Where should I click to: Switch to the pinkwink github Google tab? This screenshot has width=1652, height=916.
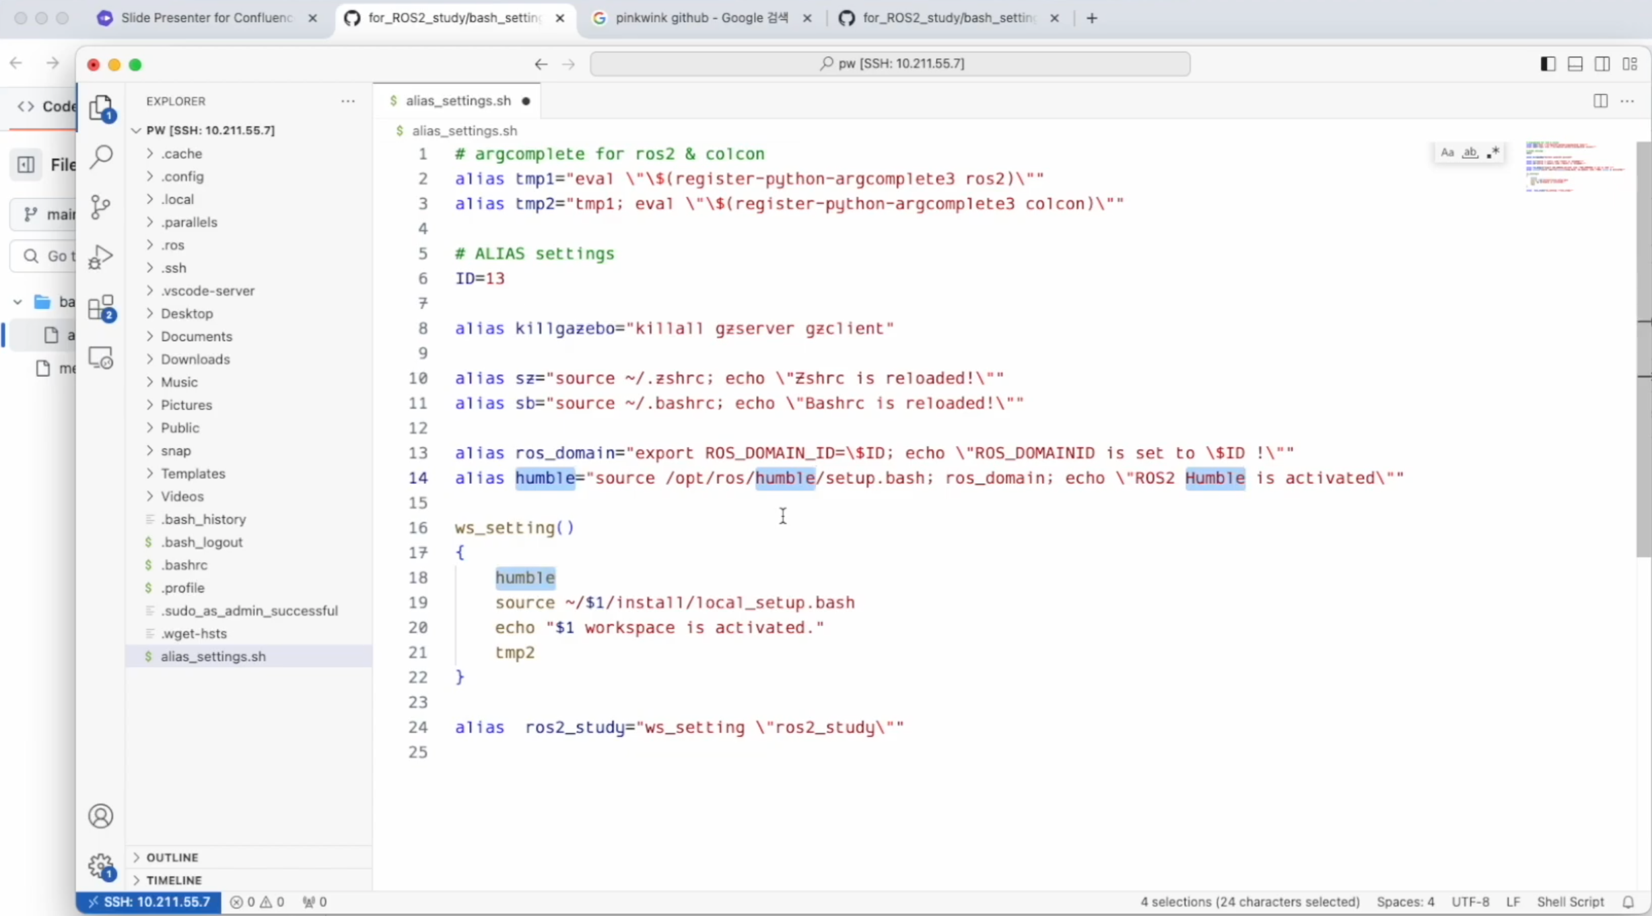701,18
